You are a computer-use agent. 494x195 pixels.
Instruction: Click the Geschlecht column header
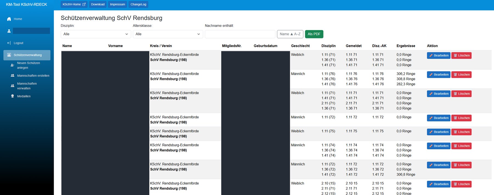[300, 46]
